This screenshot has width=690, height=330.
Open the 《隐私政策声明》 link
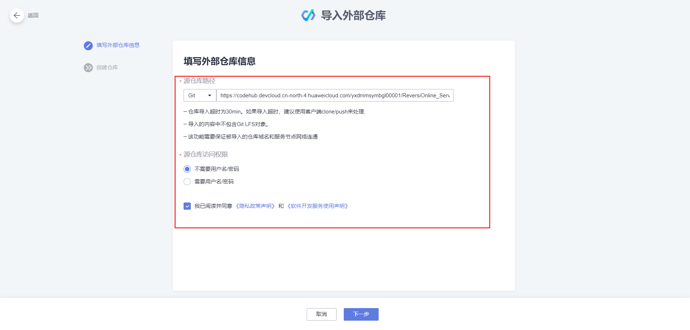pyautogui.click(x=256, y=206)
